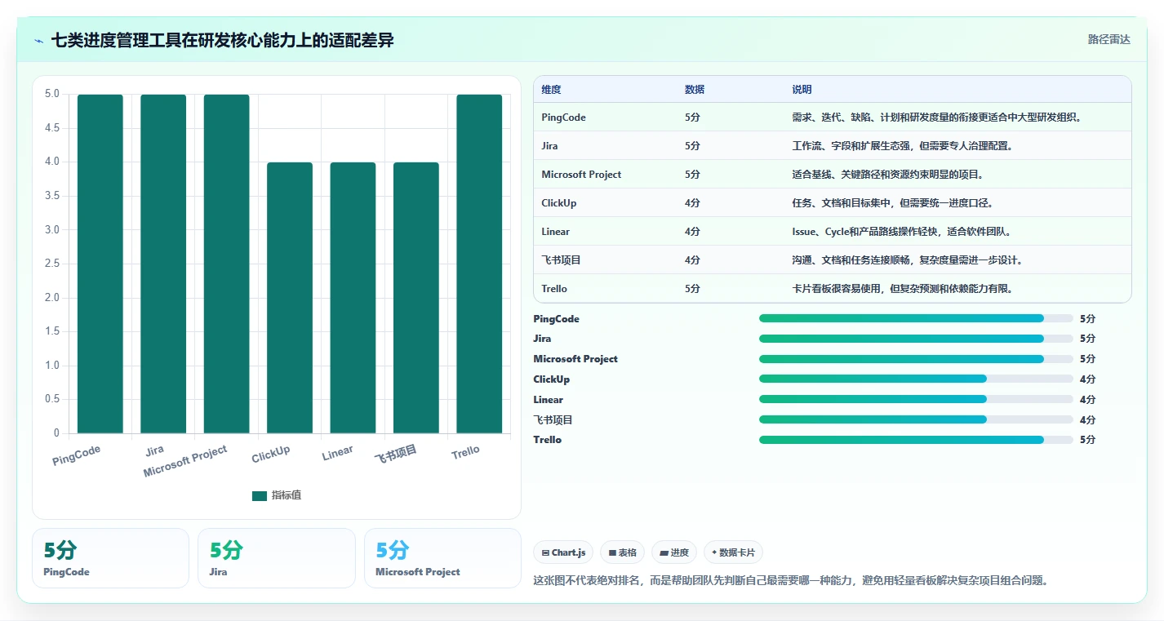Click the 指标值 legend text
Screen dimensions: 1164x621
pos(287,495)
